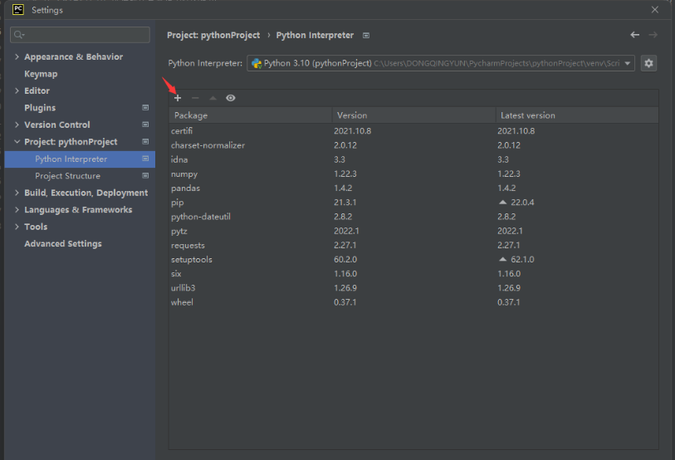Screen dimensions: 675x460
Task: Click Project: pythonProject breadcrumb
Action: [x=213, y=36]
